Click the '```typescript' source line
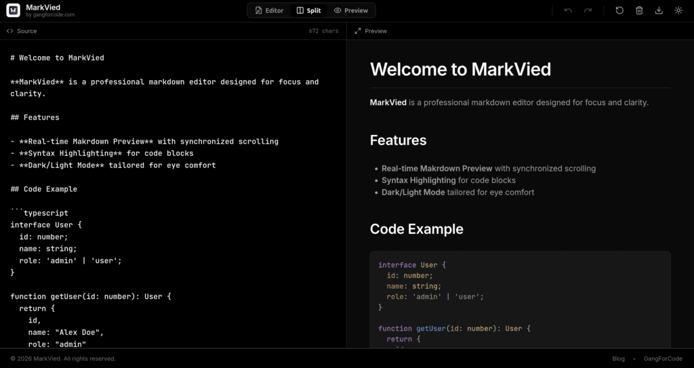This screenshot has width=694, height=368. [39, 213]
